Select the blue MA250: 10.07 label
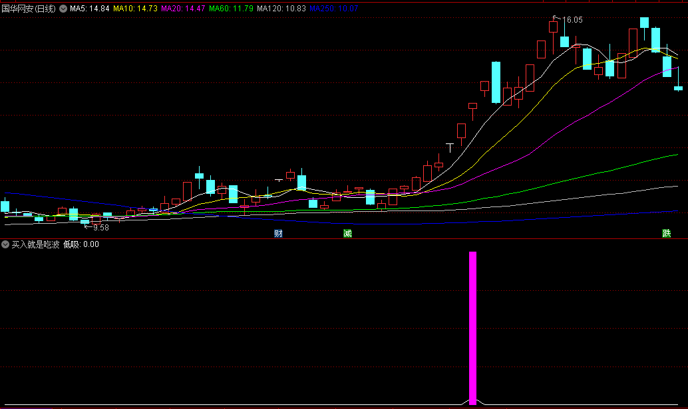688x409 pixels. (x=333, y=9)
